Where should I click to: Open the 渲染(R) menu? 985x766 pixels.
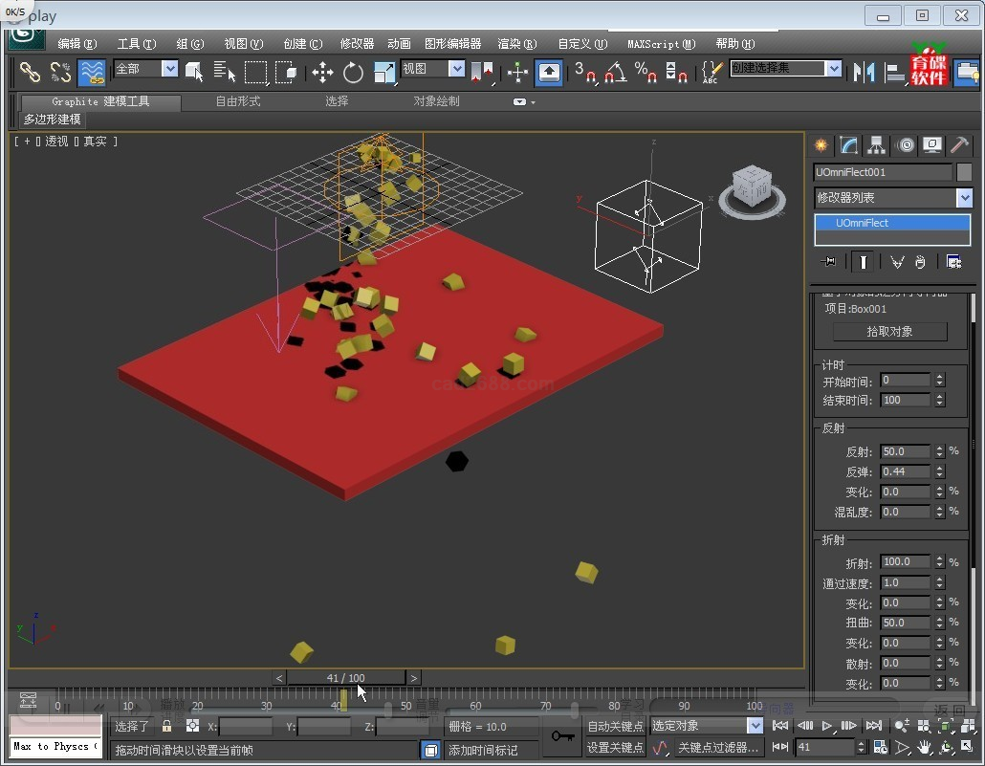(x=516, y=44)
